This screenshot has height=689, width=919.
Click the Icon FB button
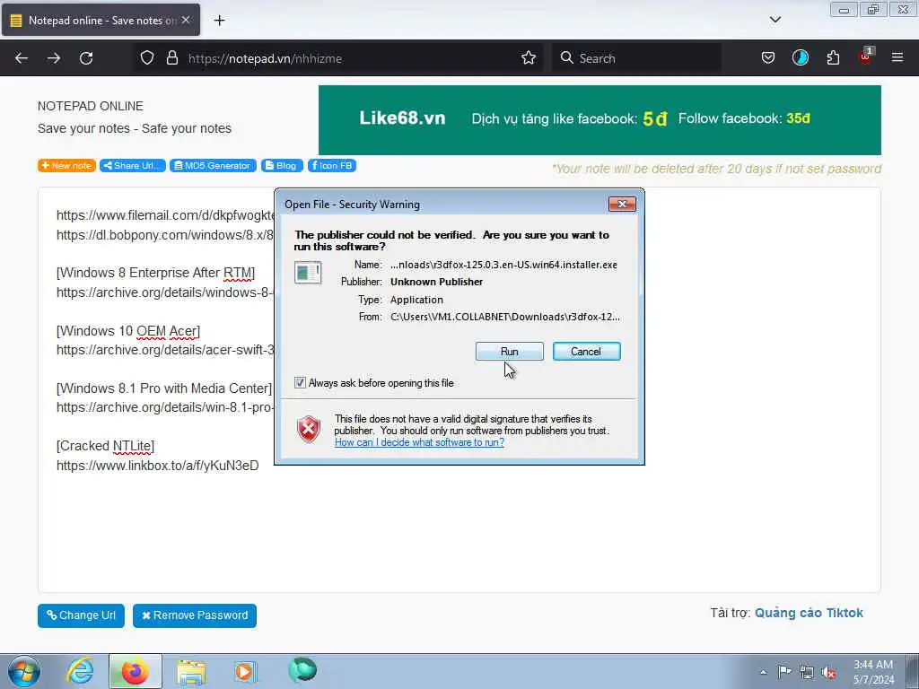point(332,166)
